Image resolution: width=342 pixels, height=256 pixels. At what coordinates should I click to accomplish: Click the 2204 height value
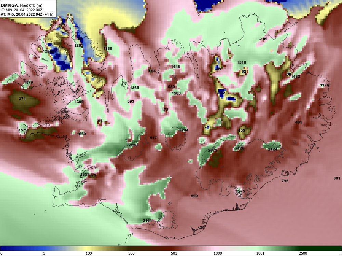click(183, 130)
